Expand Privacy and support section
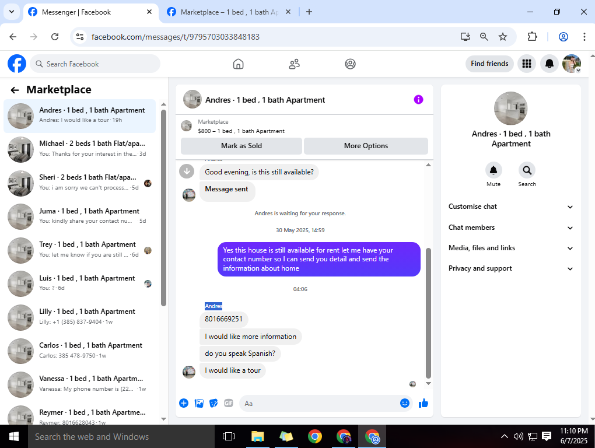 [511, 268]
